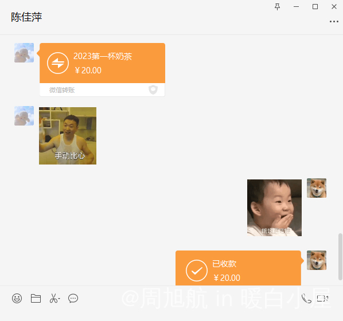
Task: Open chat info three-dots menu
Action: (x=334, y=21)
